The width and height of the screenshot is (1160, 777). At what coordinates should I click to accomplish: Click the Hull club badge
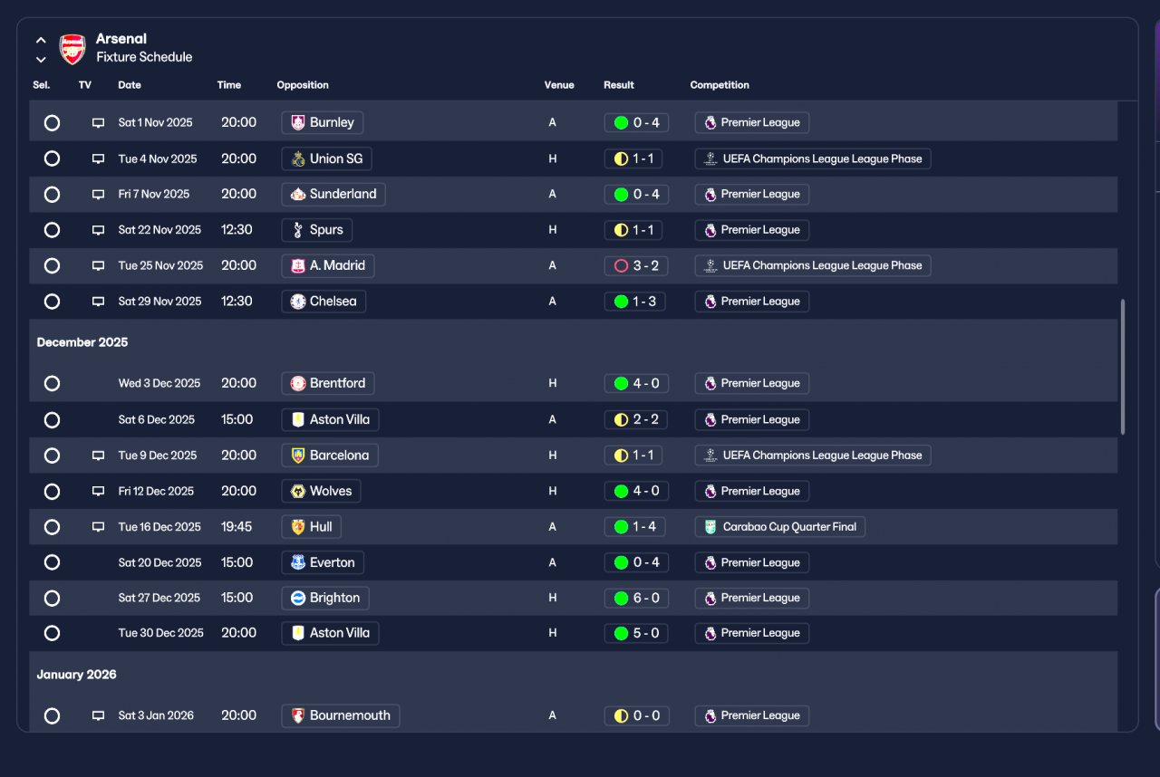[x=298, y=527]
